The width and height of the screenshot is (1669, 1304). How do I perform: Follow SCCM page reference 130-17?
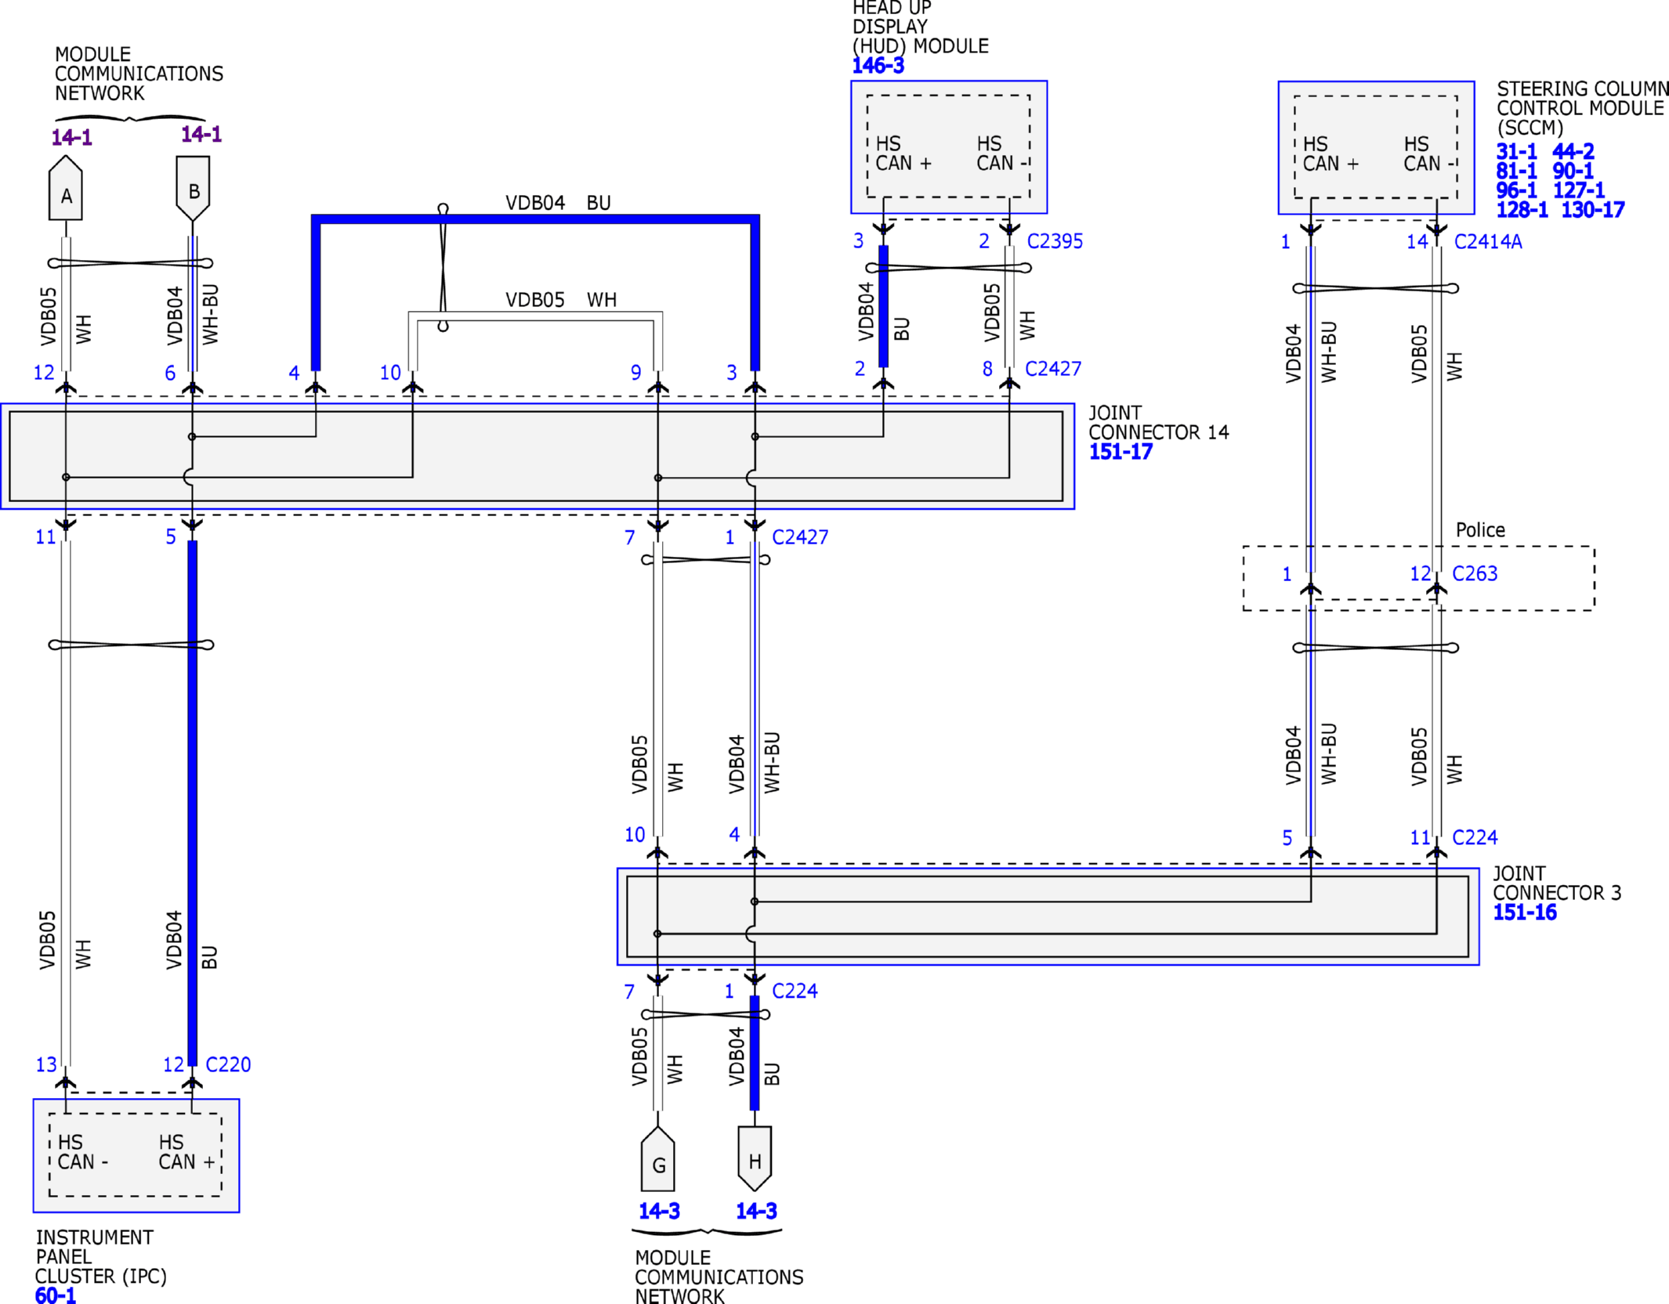click(x=1593, y=210)
